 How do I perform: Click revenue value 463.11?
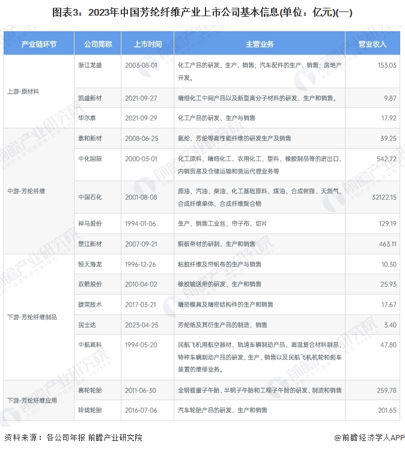[388, 244]
